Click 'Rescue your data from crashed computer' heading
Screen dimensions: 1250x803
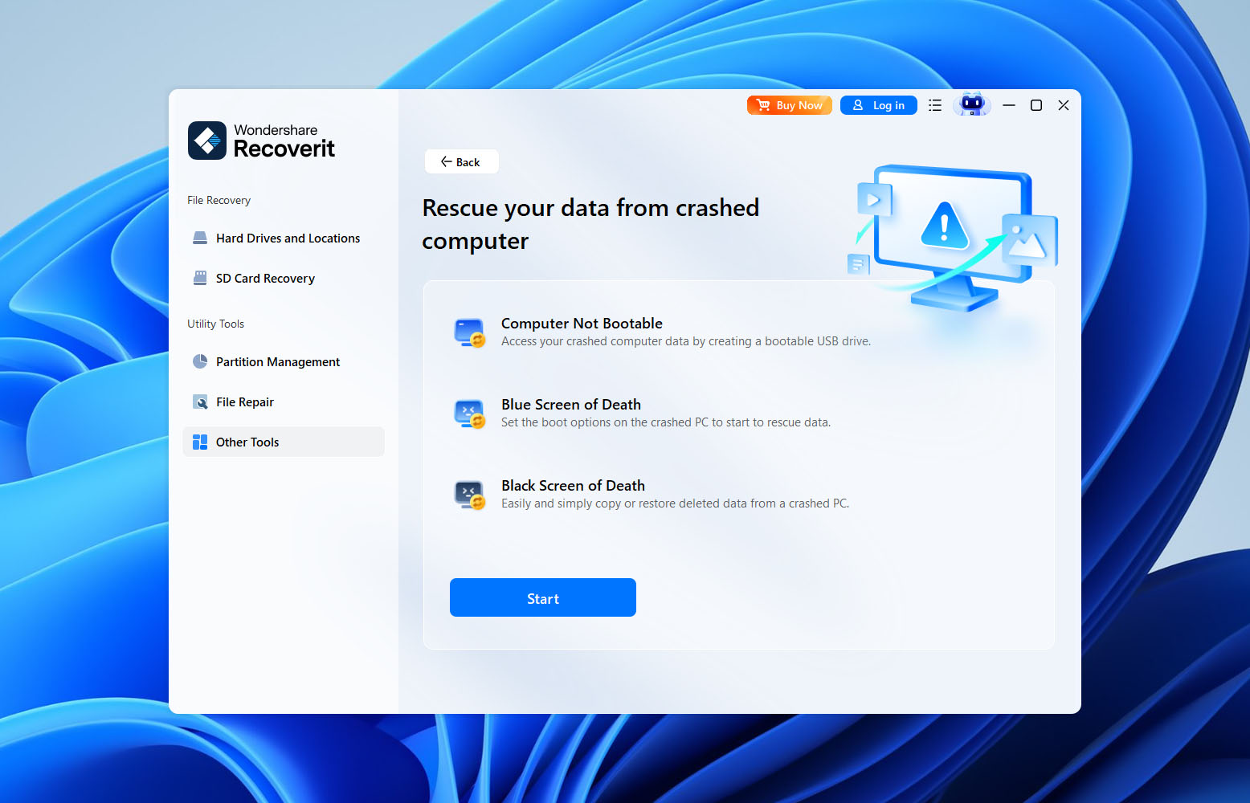(x=590, y=224)
